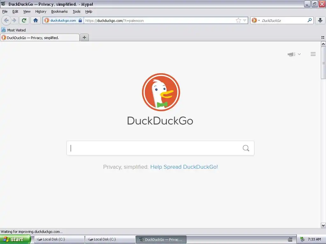The height and width of the screenshot is (244, 326).
Task: Click the padlock security icon
Action: click(x=80, y=20)
